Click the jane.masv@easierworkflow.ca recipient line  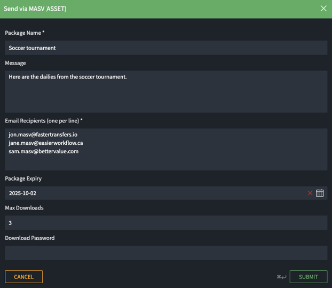click(46, 143)
